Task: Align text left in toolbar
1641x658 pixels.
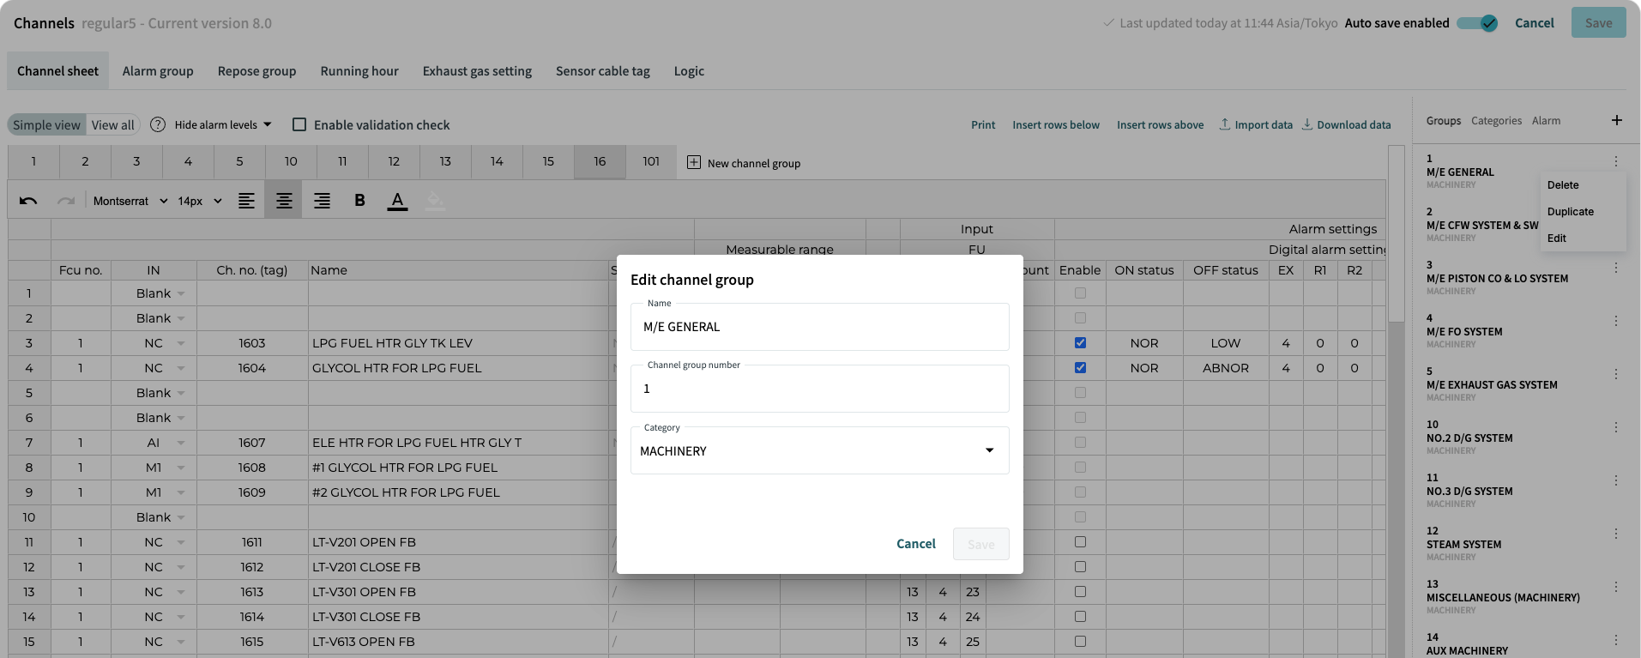Action: coord(246,201)
